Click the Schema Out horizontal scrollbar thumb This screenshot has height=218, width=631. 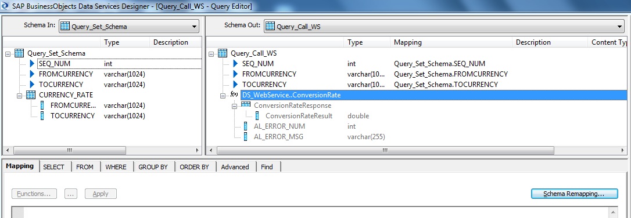[385, 150]
